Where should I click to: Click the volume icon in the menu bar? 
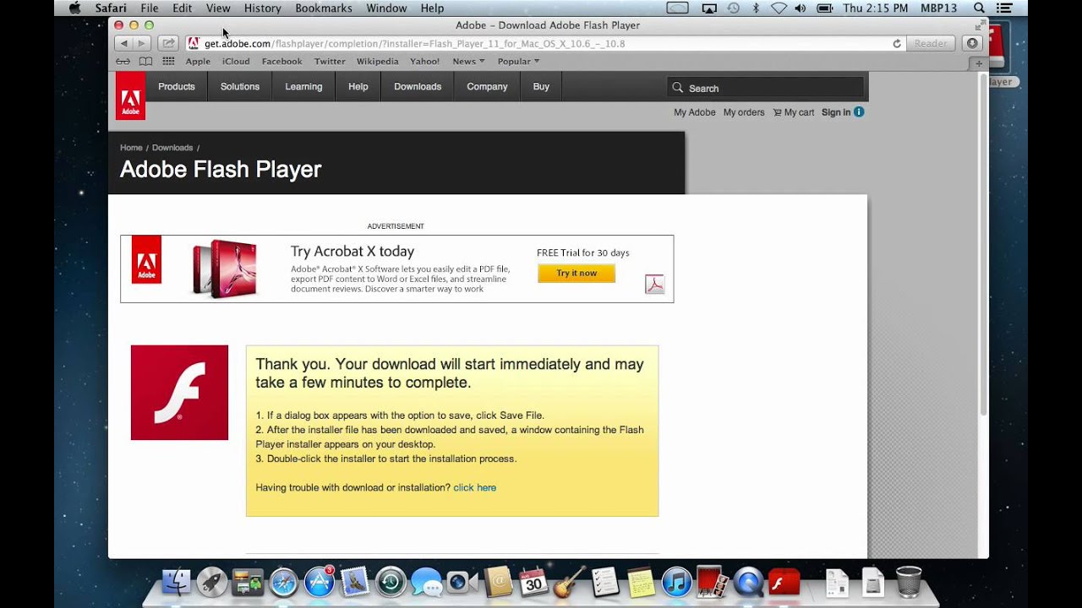point(801,8)
